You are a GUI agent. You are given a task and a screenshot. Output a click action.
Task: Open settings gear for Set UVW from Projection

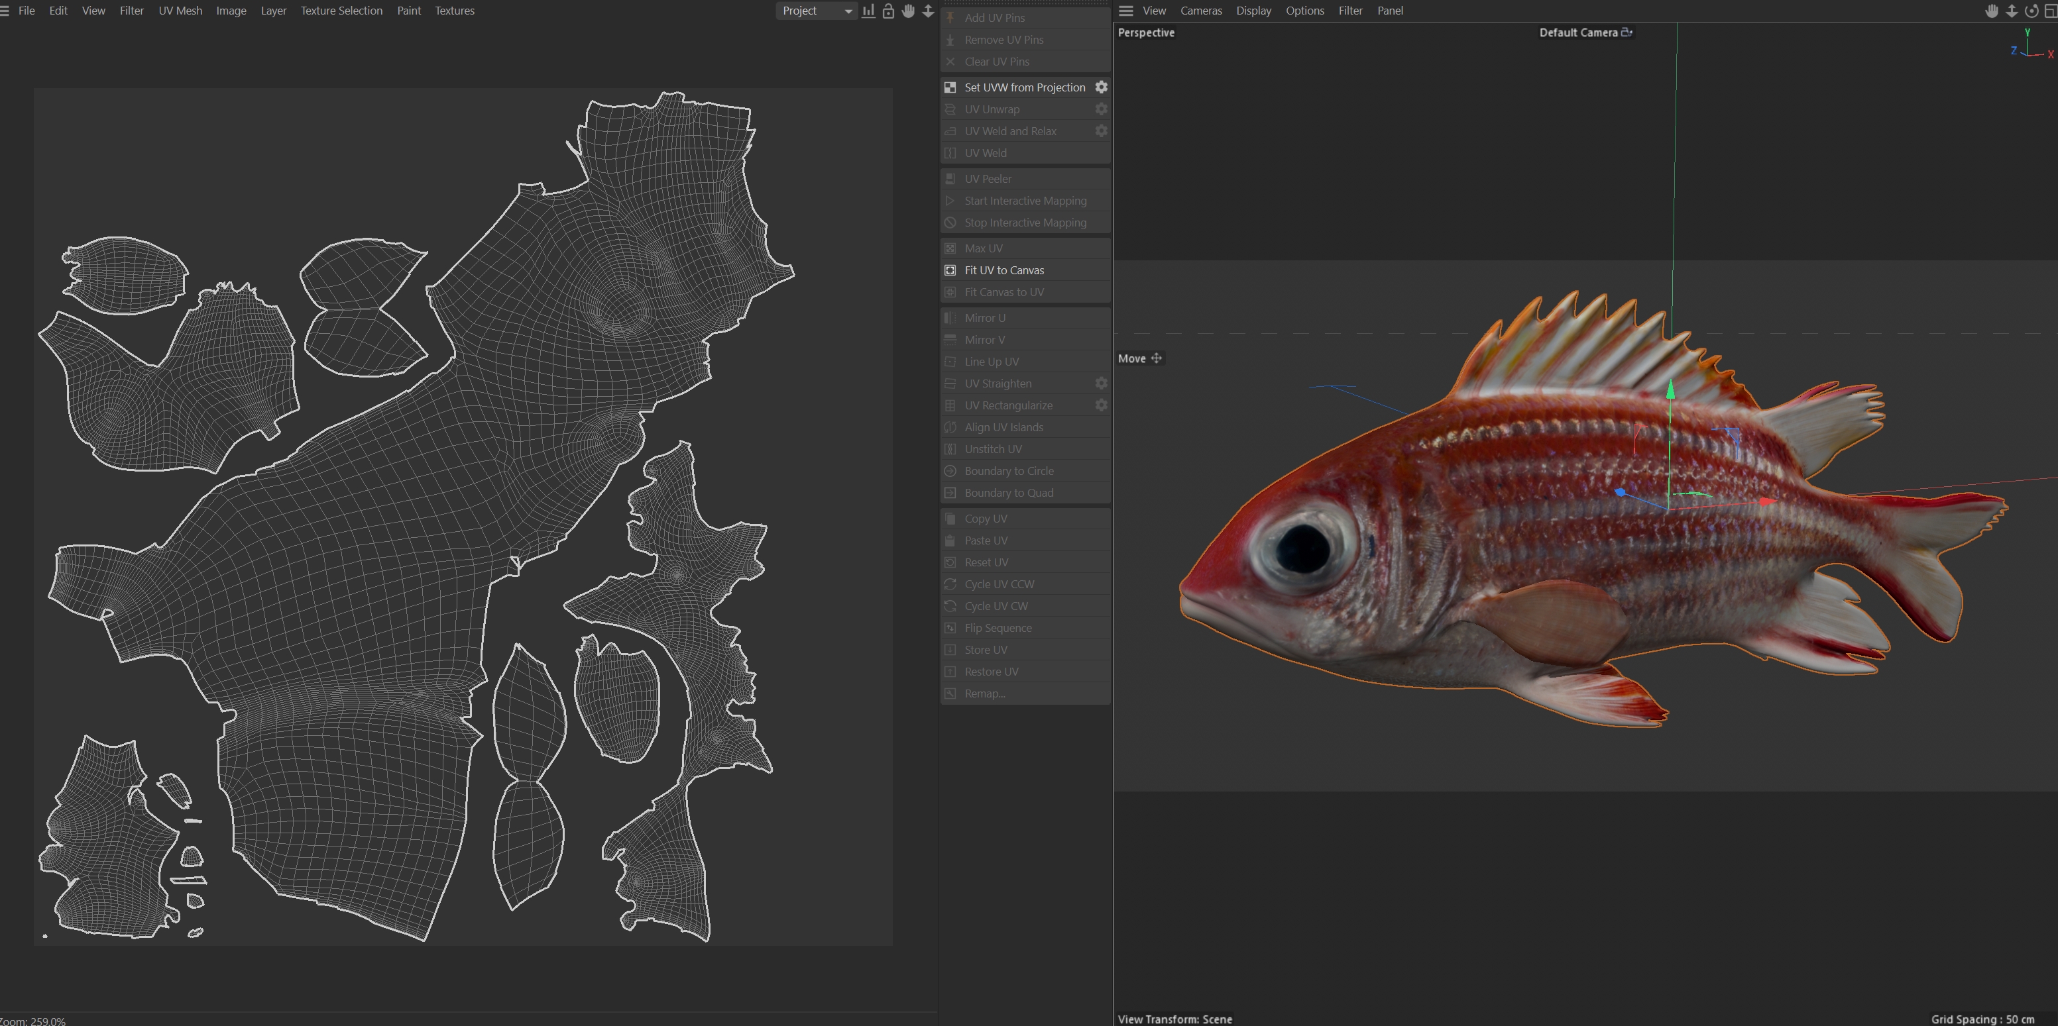coord(1101,87)
